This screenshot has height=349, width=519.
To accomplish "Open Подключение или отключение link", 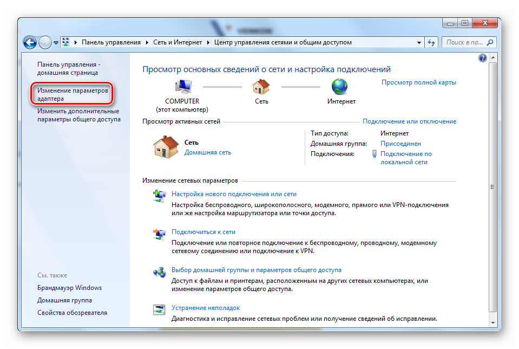I will [410, 121].
